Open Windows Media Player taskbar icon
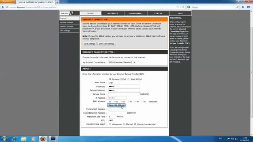 pyautogui.click(x=33, y=139)
